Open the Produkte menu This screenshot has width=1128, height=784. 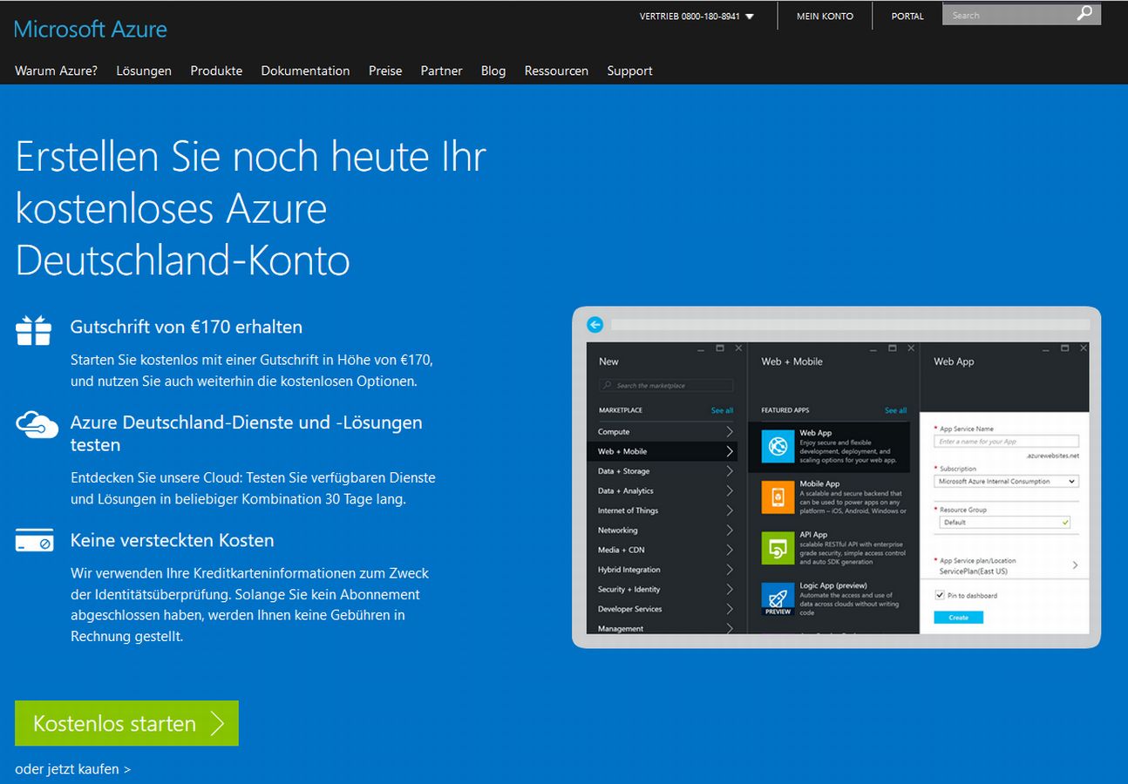click(x=216, y=71)
